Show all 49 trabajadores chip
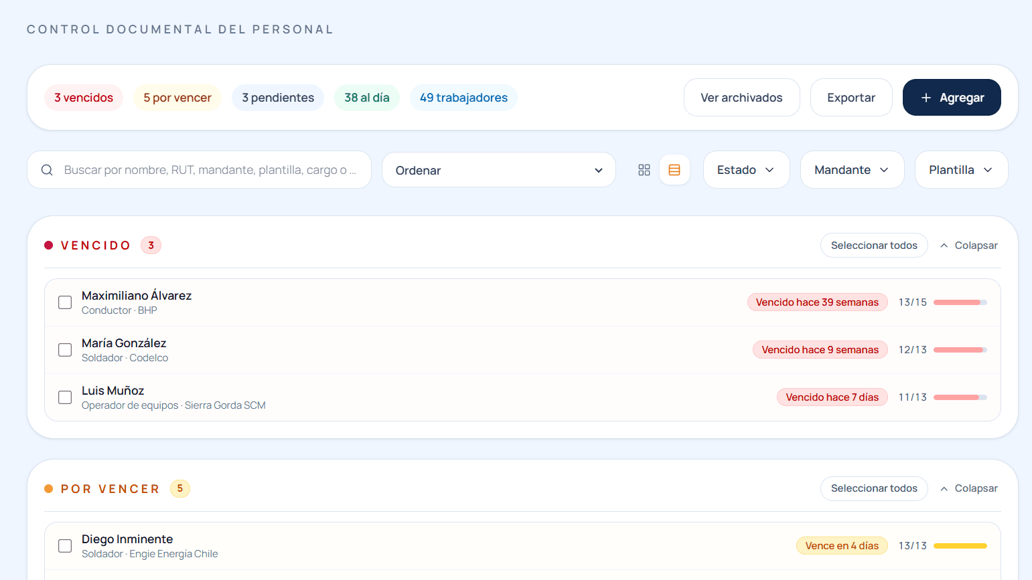Image resolution: width=1032 pixels, height=580 pixels. pyautogui.click(x=463, y=98)
